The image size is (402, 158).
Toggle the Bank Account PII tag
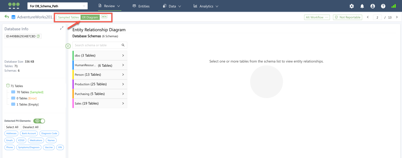click(29, 133)
